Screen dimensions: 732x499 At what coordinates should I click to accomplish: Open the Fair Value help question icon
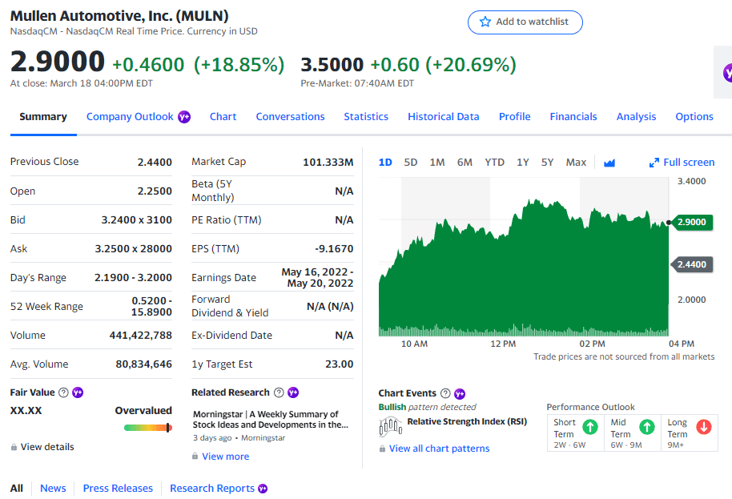(x=63, y=392)
